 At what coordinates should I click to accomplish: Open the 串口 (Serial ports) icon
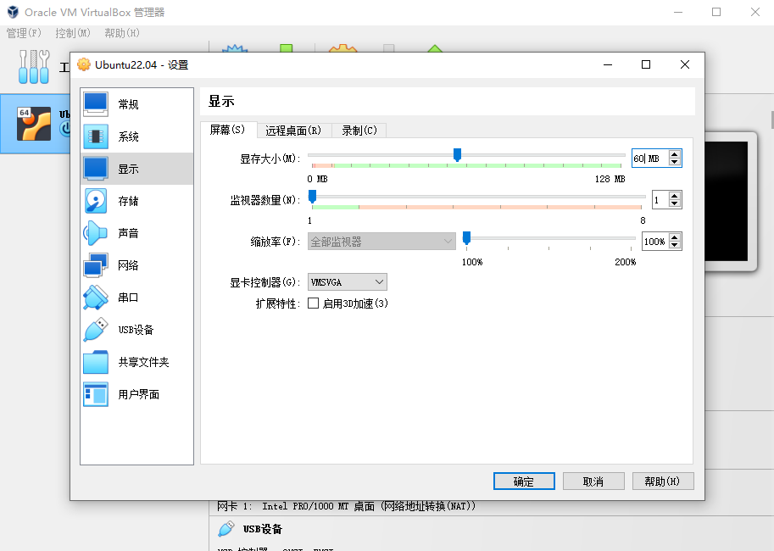[96, 298]
